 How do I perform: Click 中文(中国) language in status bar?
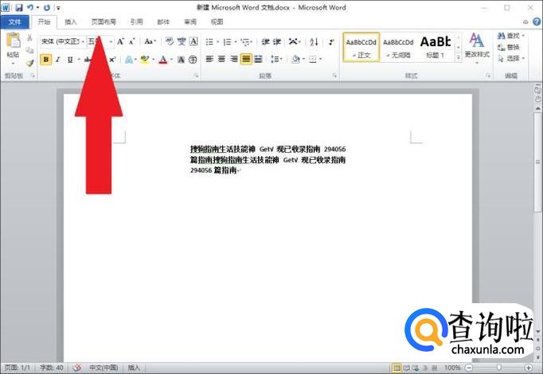[104, 368]
